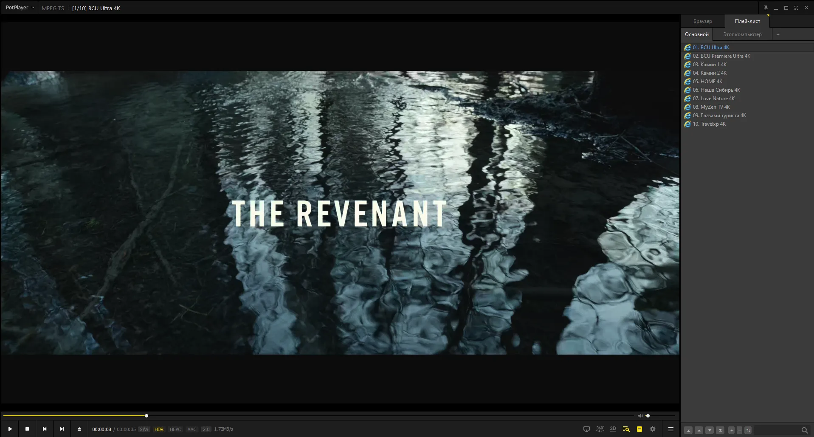The image size is (814, 437).
Task: Move playlist item to the top
Action: pyautogui.click(x=688, y=430)
